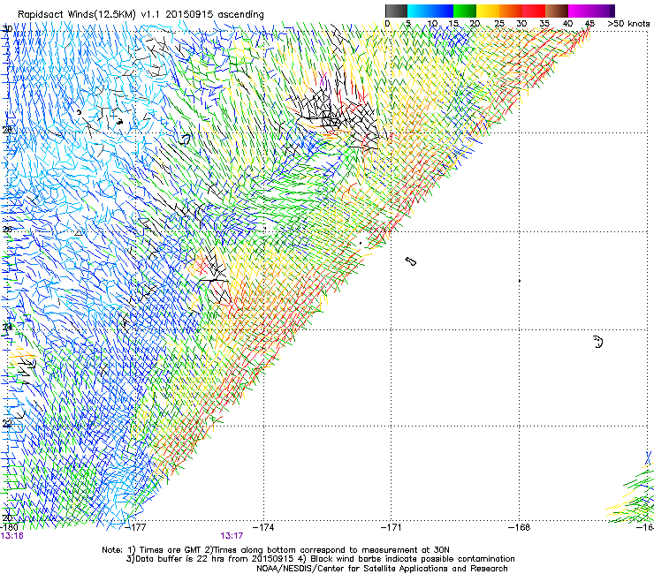Click the small island outline near 25.5N -170.5
Viewport: 654px width, 574px height.
(411, 261)
